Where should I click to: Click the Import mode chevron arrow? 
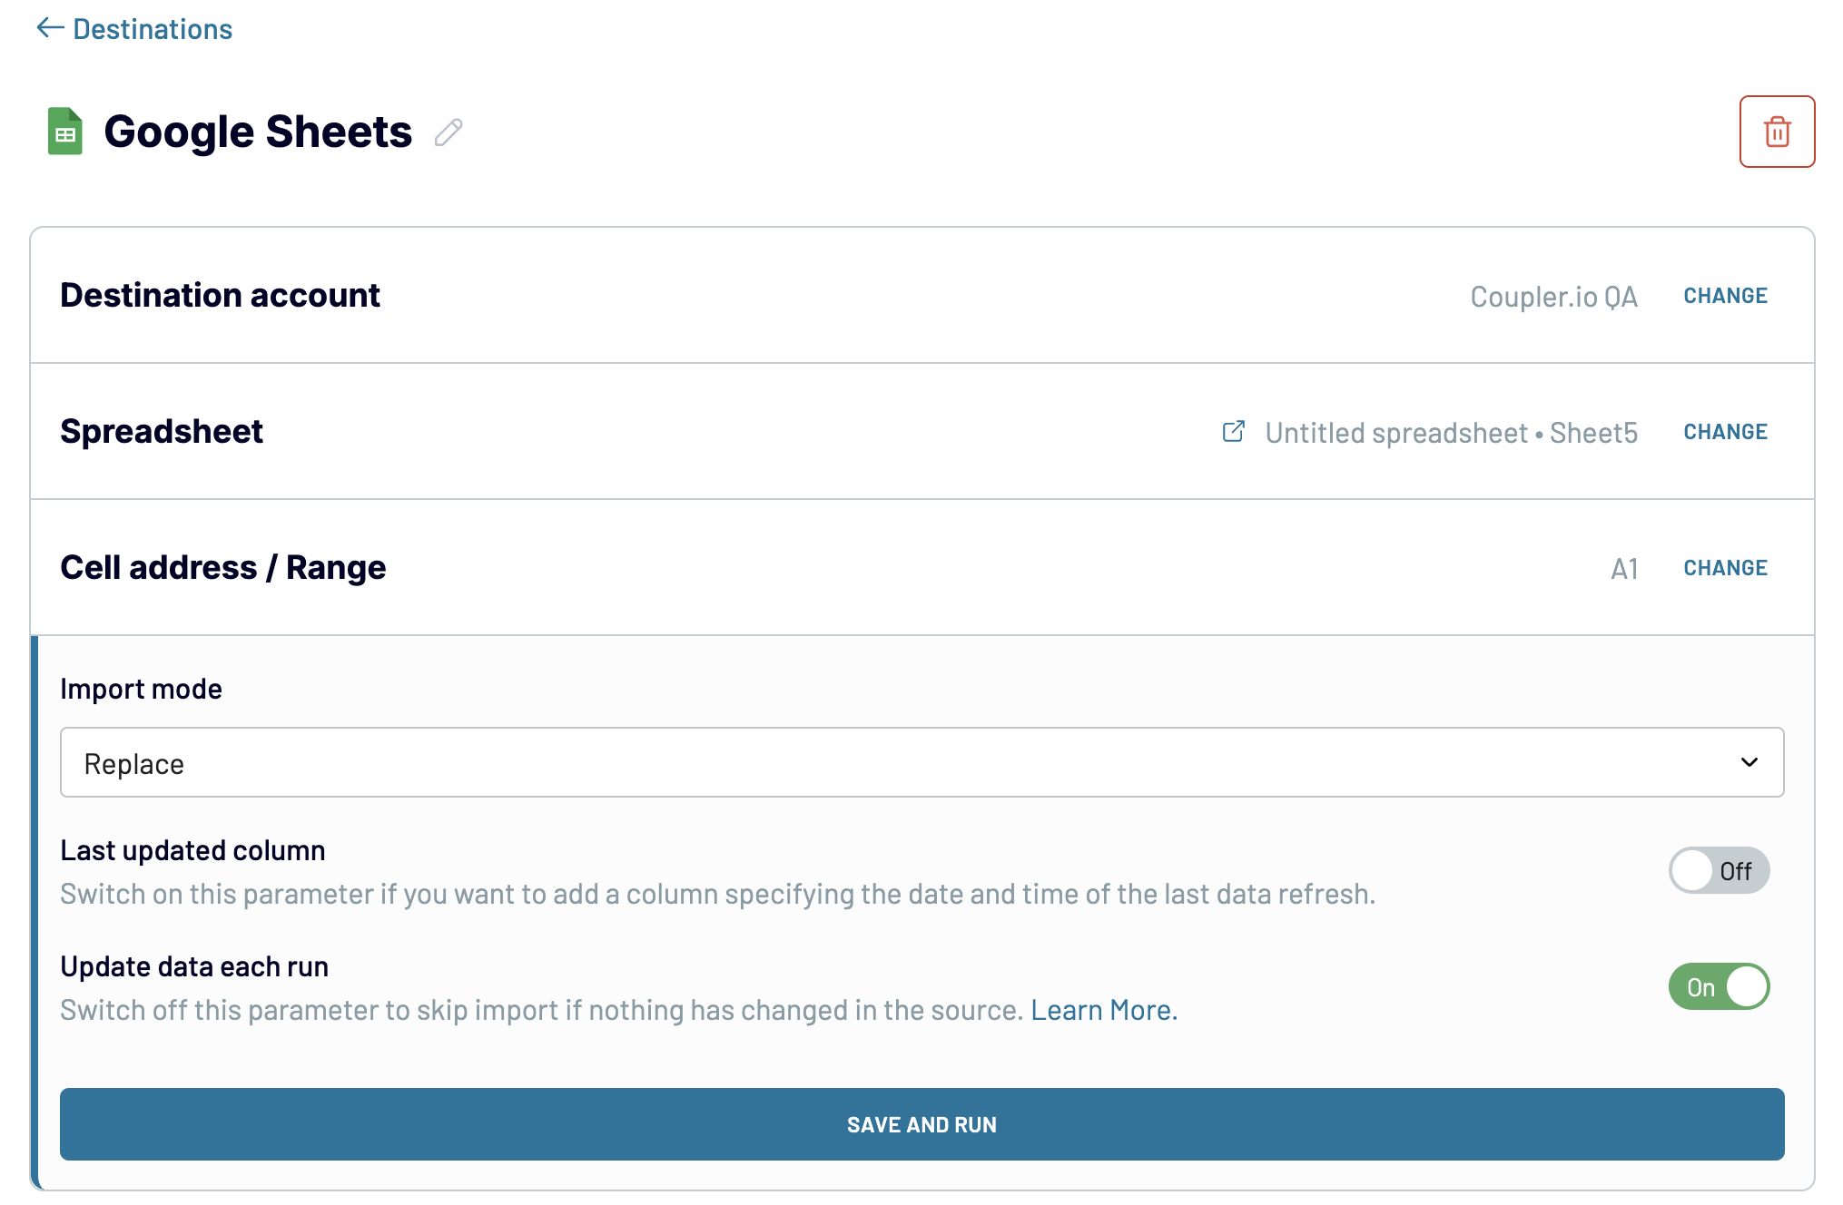click(1749, 762)
